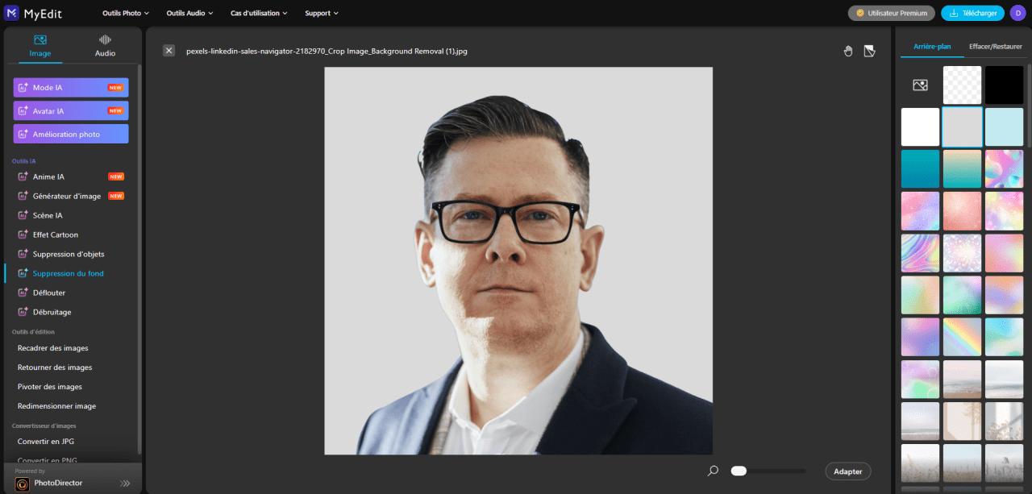Select the Mode IA tool

(x=70, y=87)
